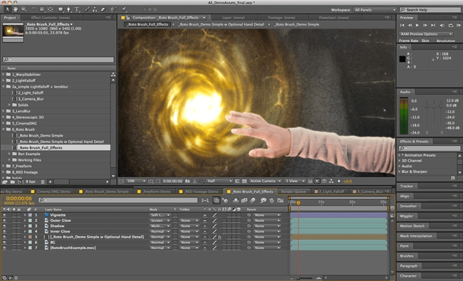Select the Roto Brush tool
Screen dimensions: 463x281
tap(114, 9)
